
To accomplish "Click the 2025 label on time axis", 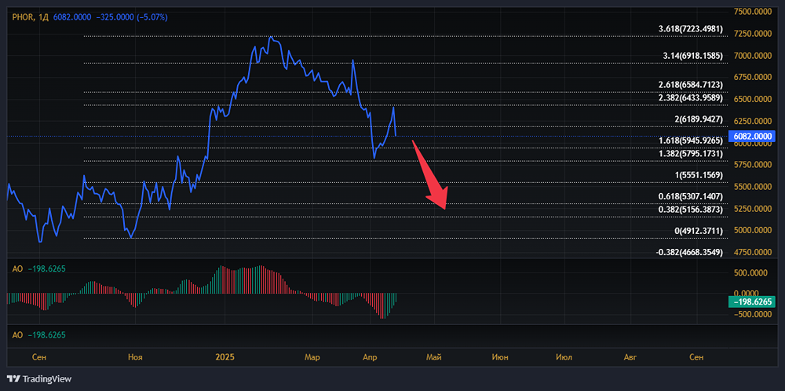I will pos(226,357).
